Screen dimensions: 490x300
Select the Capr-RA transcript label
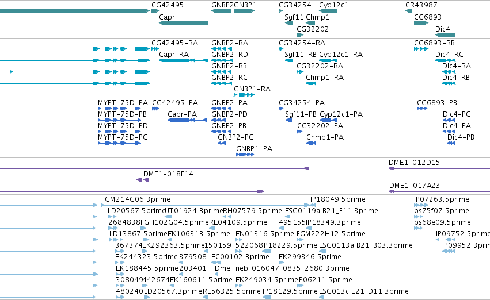[x=174, y=55]
